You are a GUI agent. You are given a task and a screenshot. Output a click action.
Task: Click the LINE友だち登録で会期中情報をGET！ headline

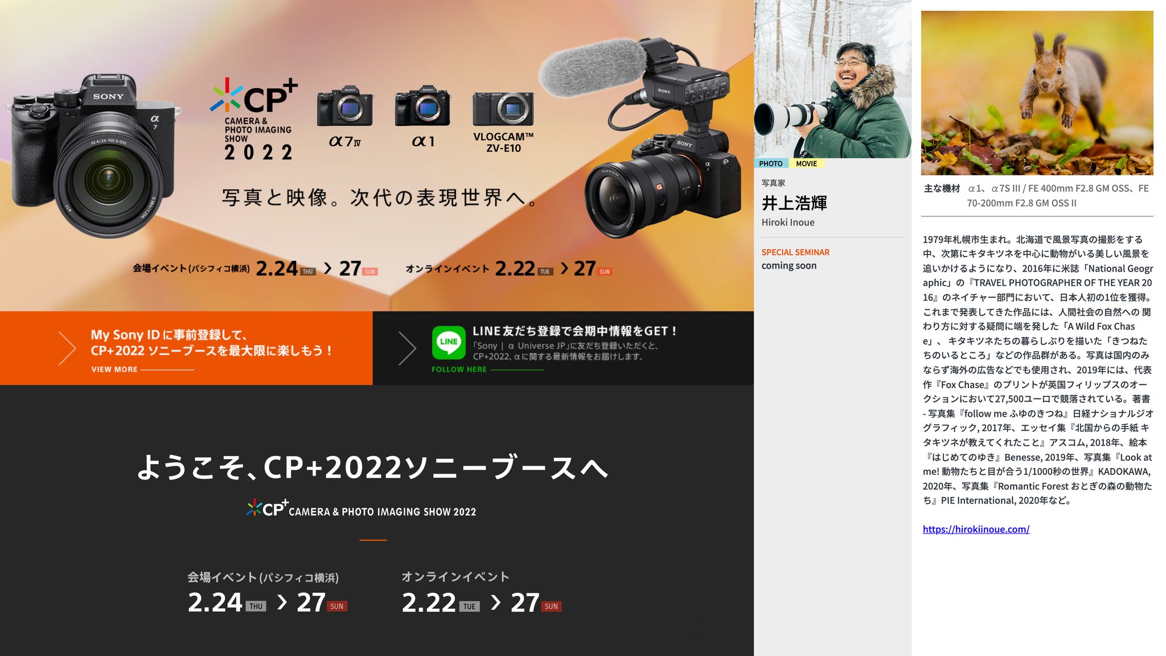(574, 331)
